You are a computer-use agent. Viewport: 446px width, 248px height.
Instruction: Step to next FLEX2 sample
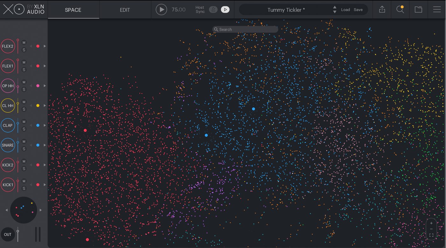tap(45, 46)
